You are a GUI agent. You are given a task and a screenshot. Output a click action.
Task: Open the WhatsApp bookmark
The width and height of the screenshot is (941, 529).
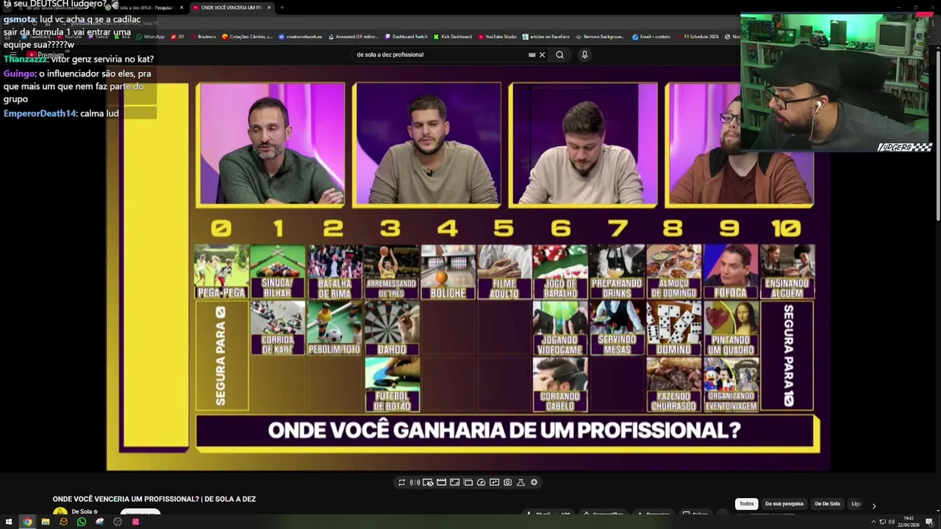151,37
